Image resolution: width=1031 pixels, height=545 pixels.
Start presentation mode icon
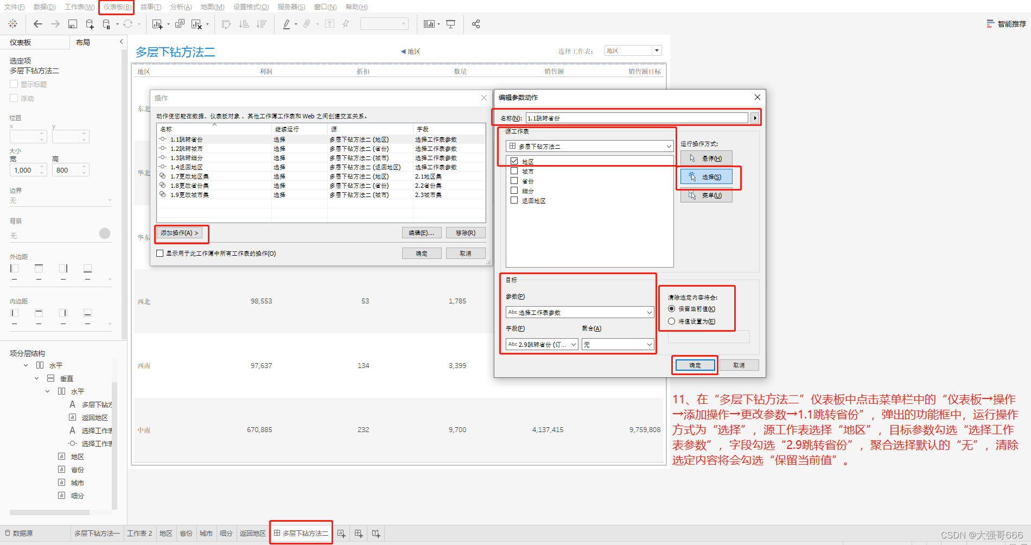tap(451, 24)
